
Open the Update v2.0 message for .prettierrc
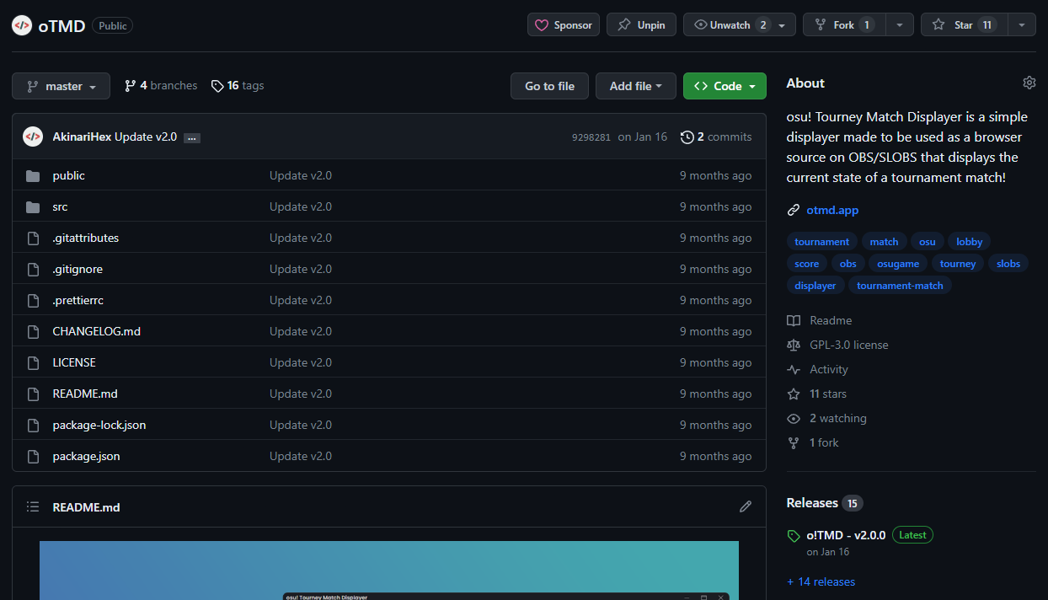[x=301, y=300]
